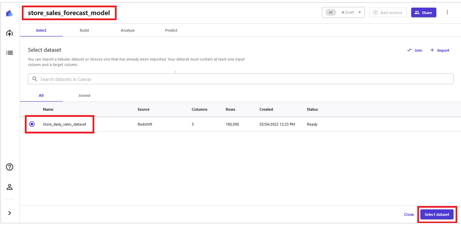Open the models refresh-cycle icon in sidebar
The width and height of the screenshot is (461, 228).
(9, 33)
